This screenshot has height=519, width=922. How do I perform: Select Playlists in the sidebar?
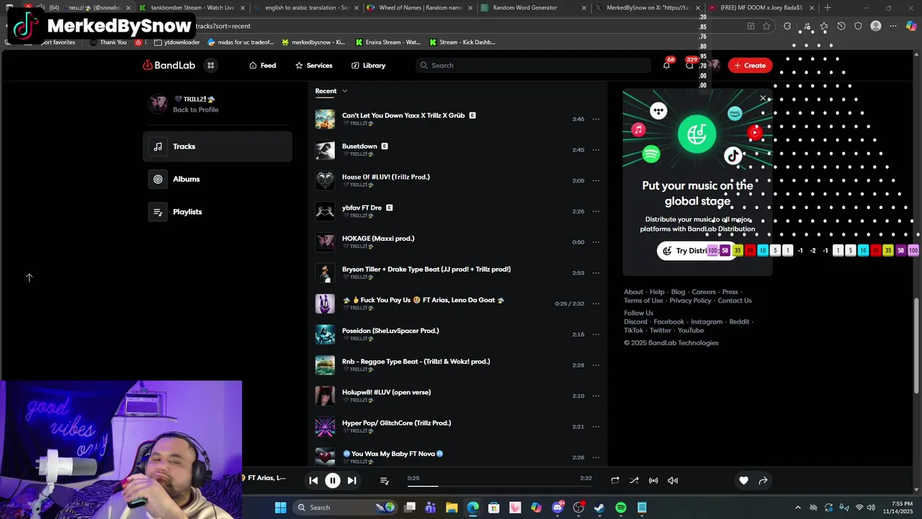[x=218, y=212]
